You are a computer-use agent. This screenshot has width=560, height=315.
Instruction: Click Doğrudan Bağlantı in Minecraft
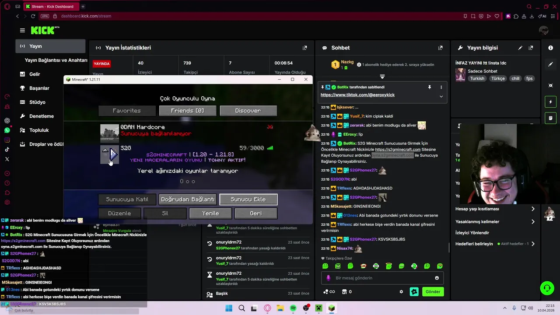point(188,199)
